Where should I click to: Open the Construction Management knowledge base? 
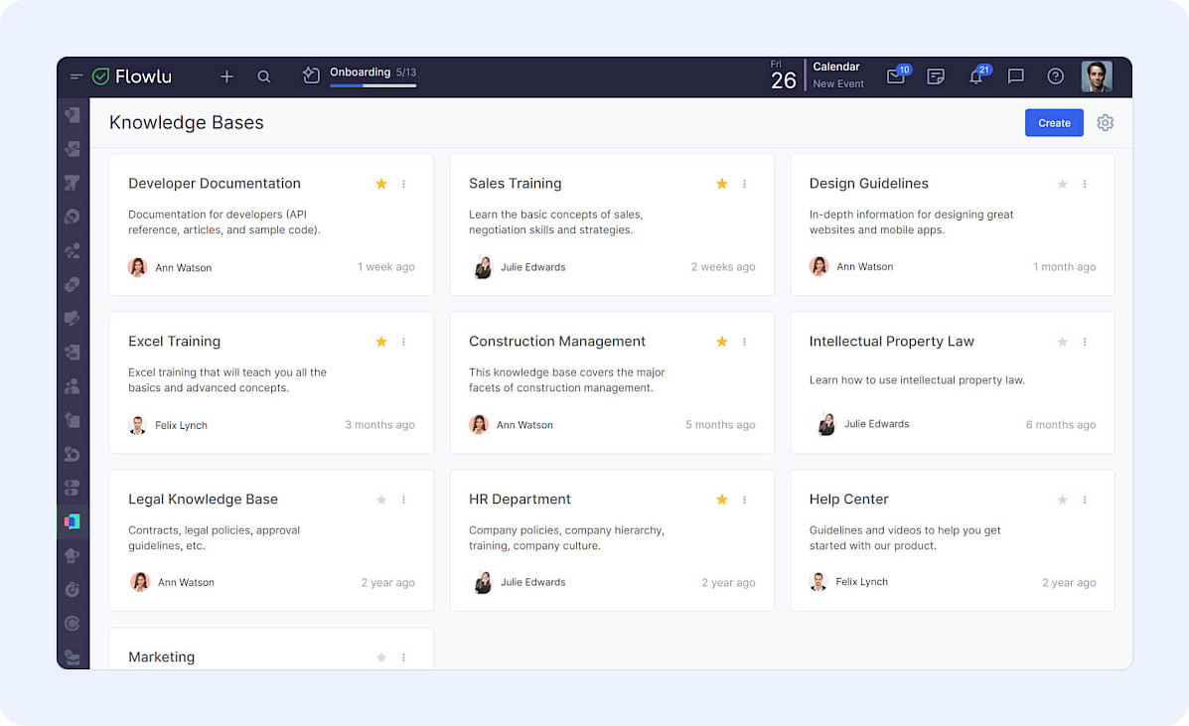(x=557, y=342)
